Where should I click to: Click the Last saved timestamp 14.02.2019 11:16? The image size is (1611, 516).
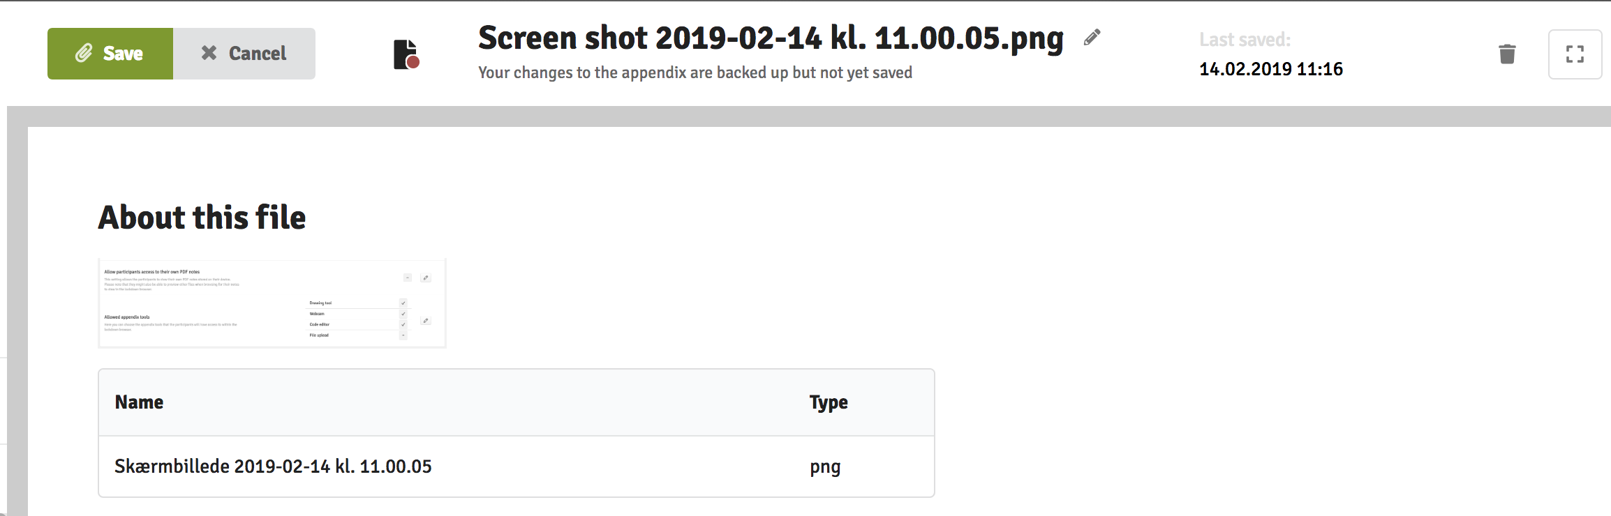pos(1271,69)
